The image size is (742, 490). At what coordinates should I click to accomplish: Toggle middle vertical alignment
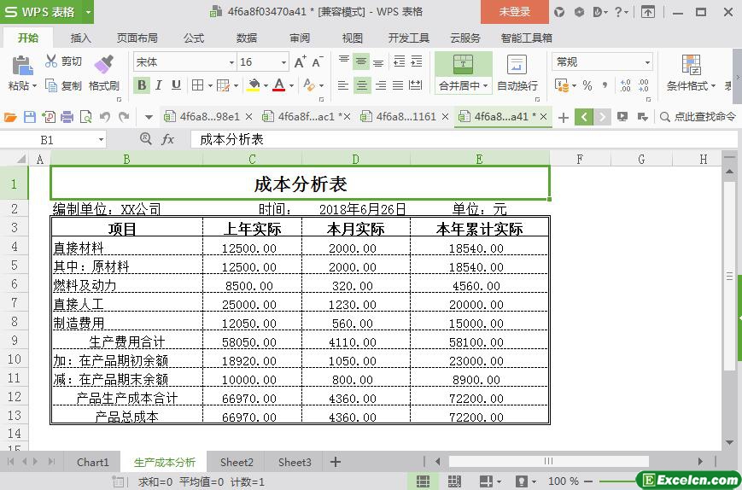point(361,61)
